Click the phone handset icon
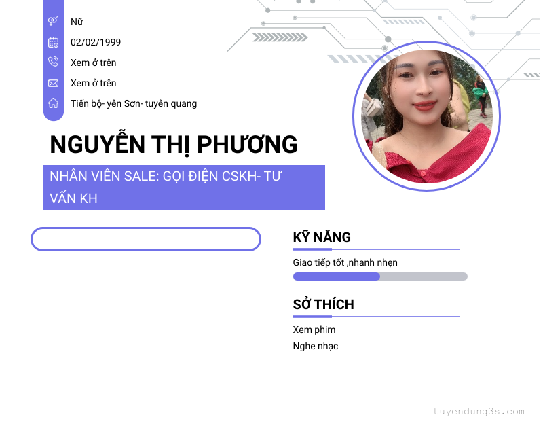This screenshot has height=426, width=543. 54,62
